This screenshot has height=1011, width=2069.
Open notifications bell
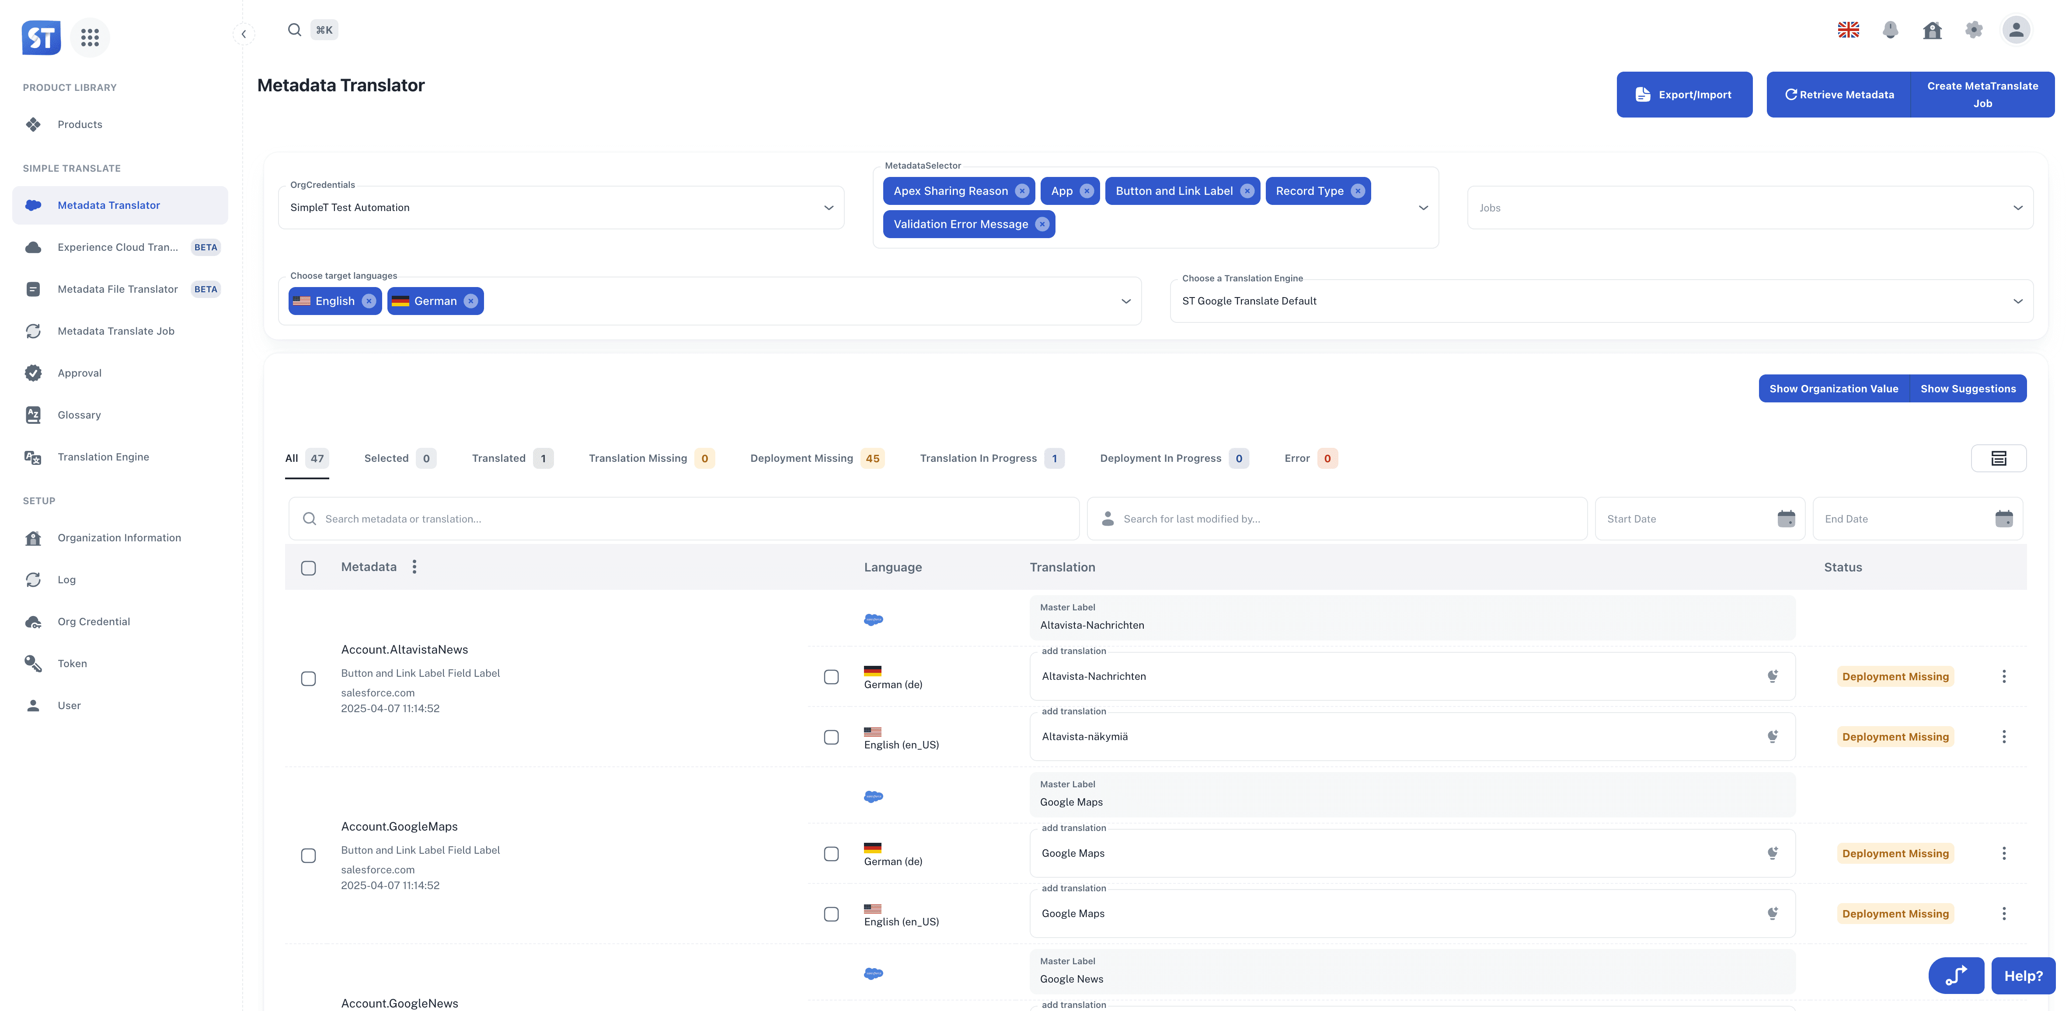(1891, 30)
